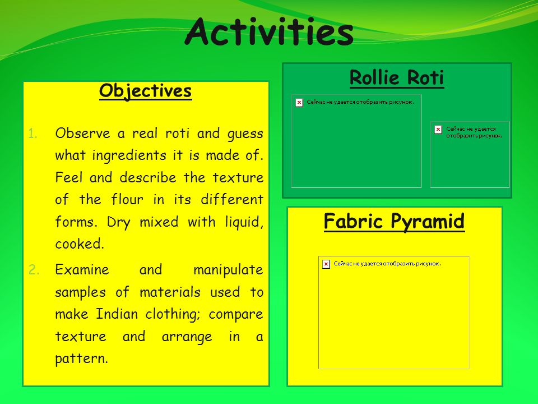Viewport: 538px width, 404px height.
Task: Click list number 1 in Objectives
Action: [x=33, y=134]
